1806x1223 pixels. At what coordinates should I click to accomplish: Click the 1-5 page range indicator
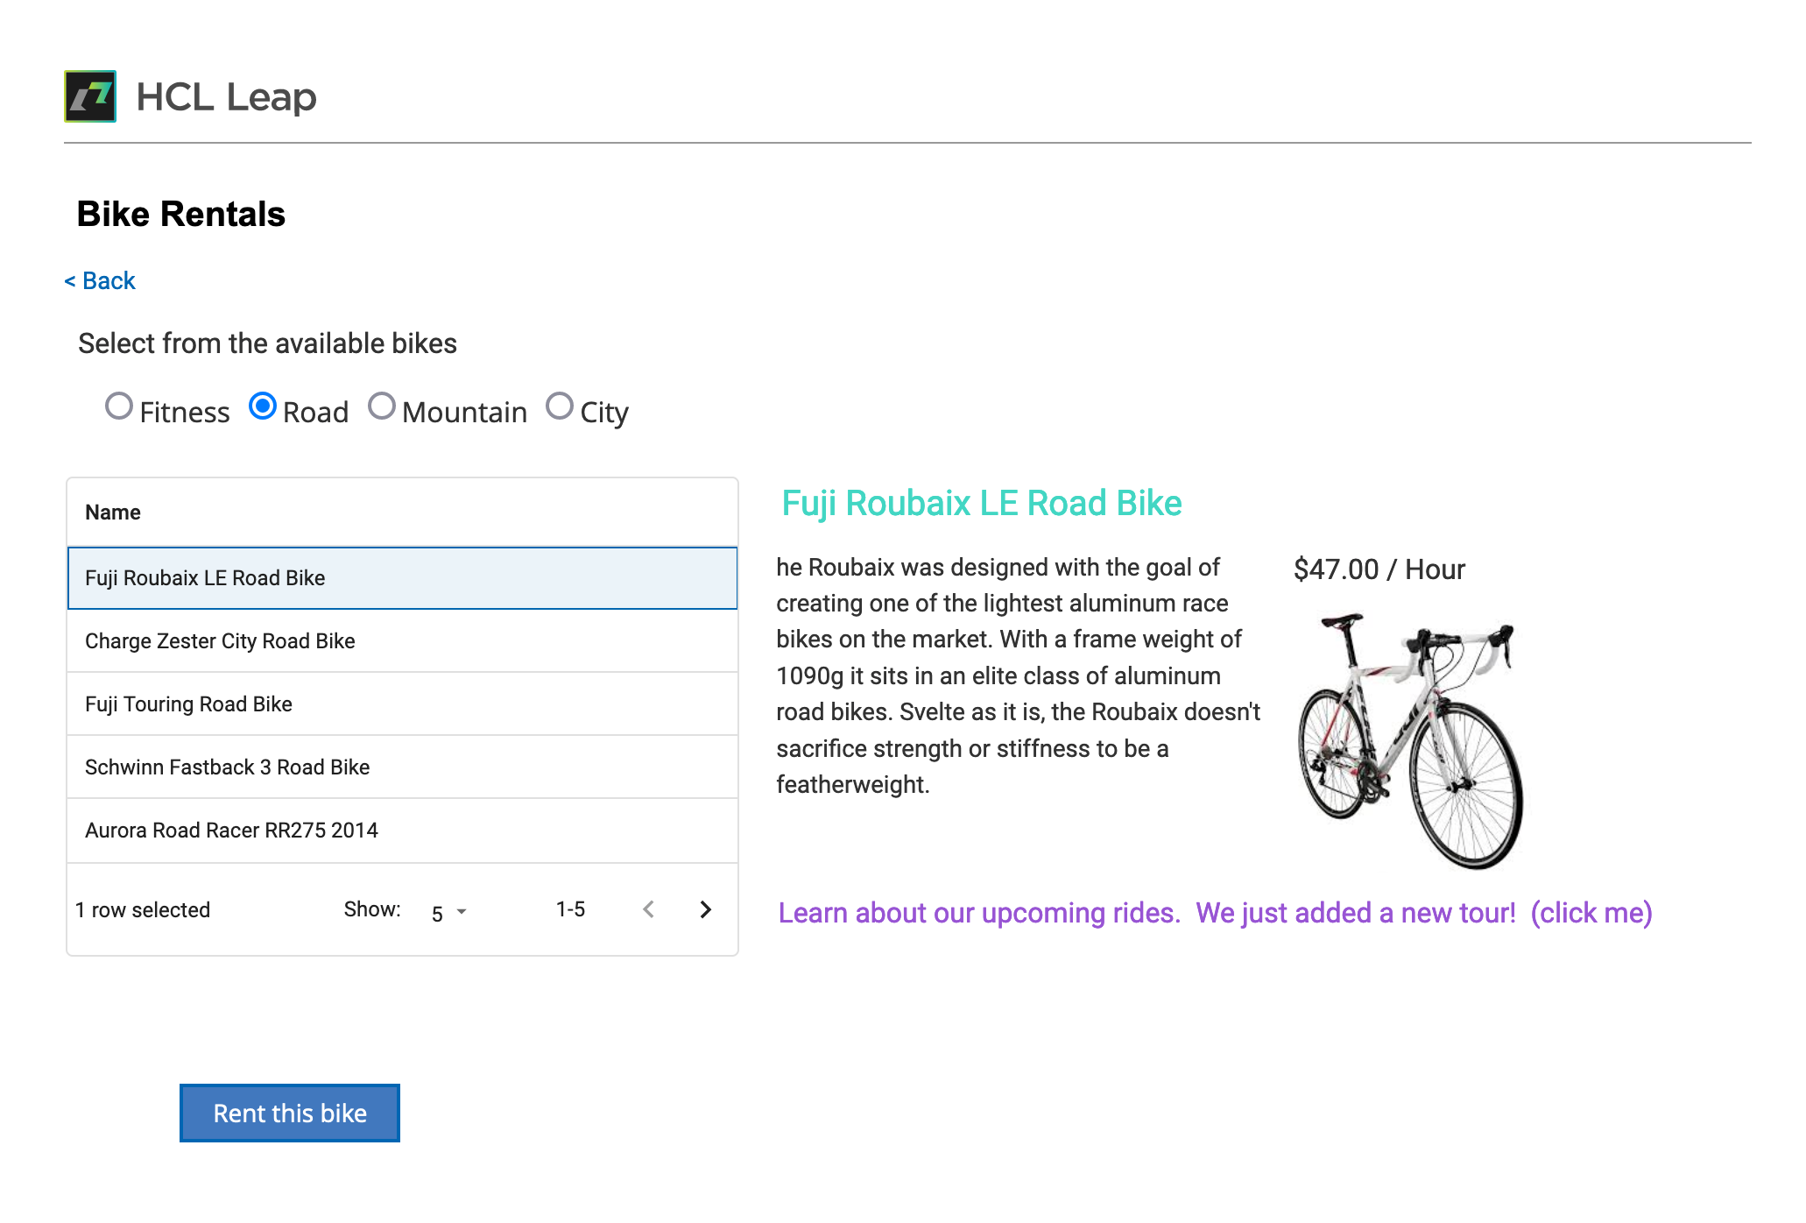coord(570,909)
